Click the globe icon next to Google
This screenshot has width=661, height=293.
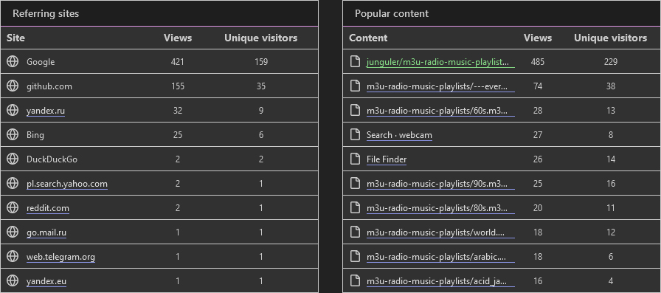tap(13, 61)
